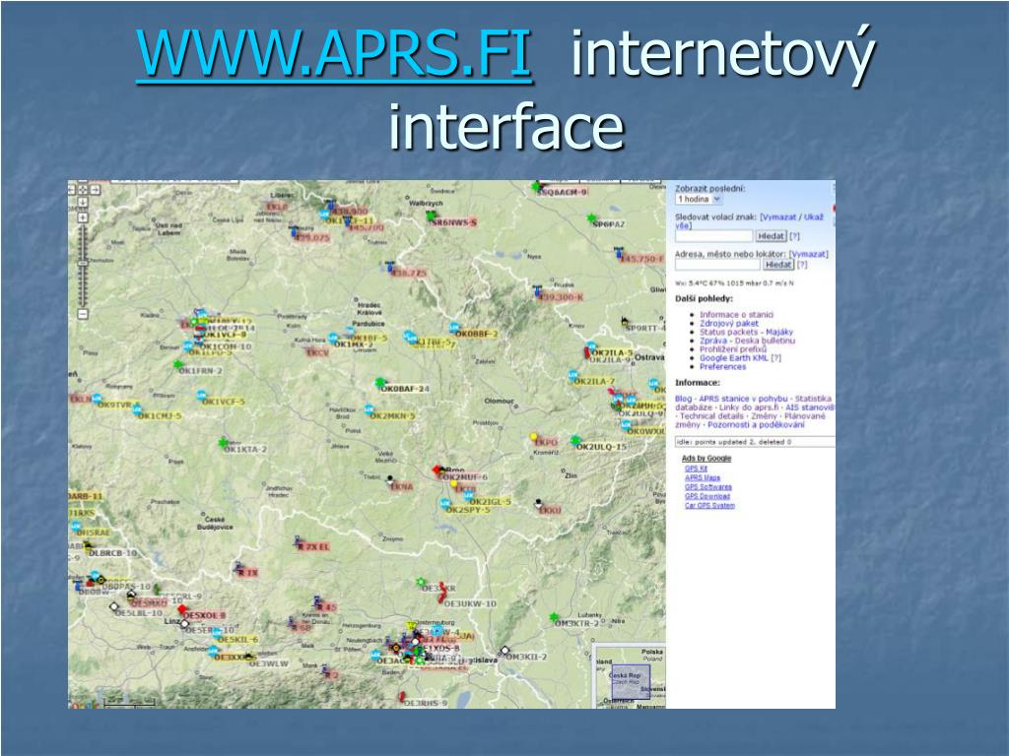The width and height of the screenshot is (1009, 756).
Task: Click the weather readout 'Wx: 5.4°C 67%'
Action: [x=734, y=283]
